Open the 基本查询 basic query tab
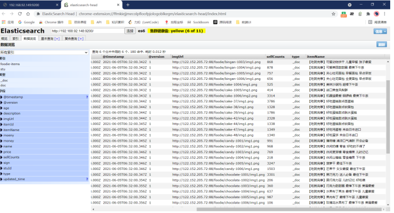Screen dimensions: 394x213 50,38
